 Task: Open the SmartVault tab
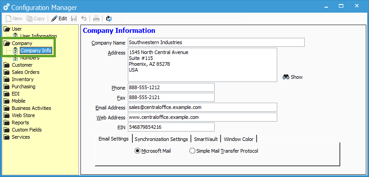coord(206,139)
